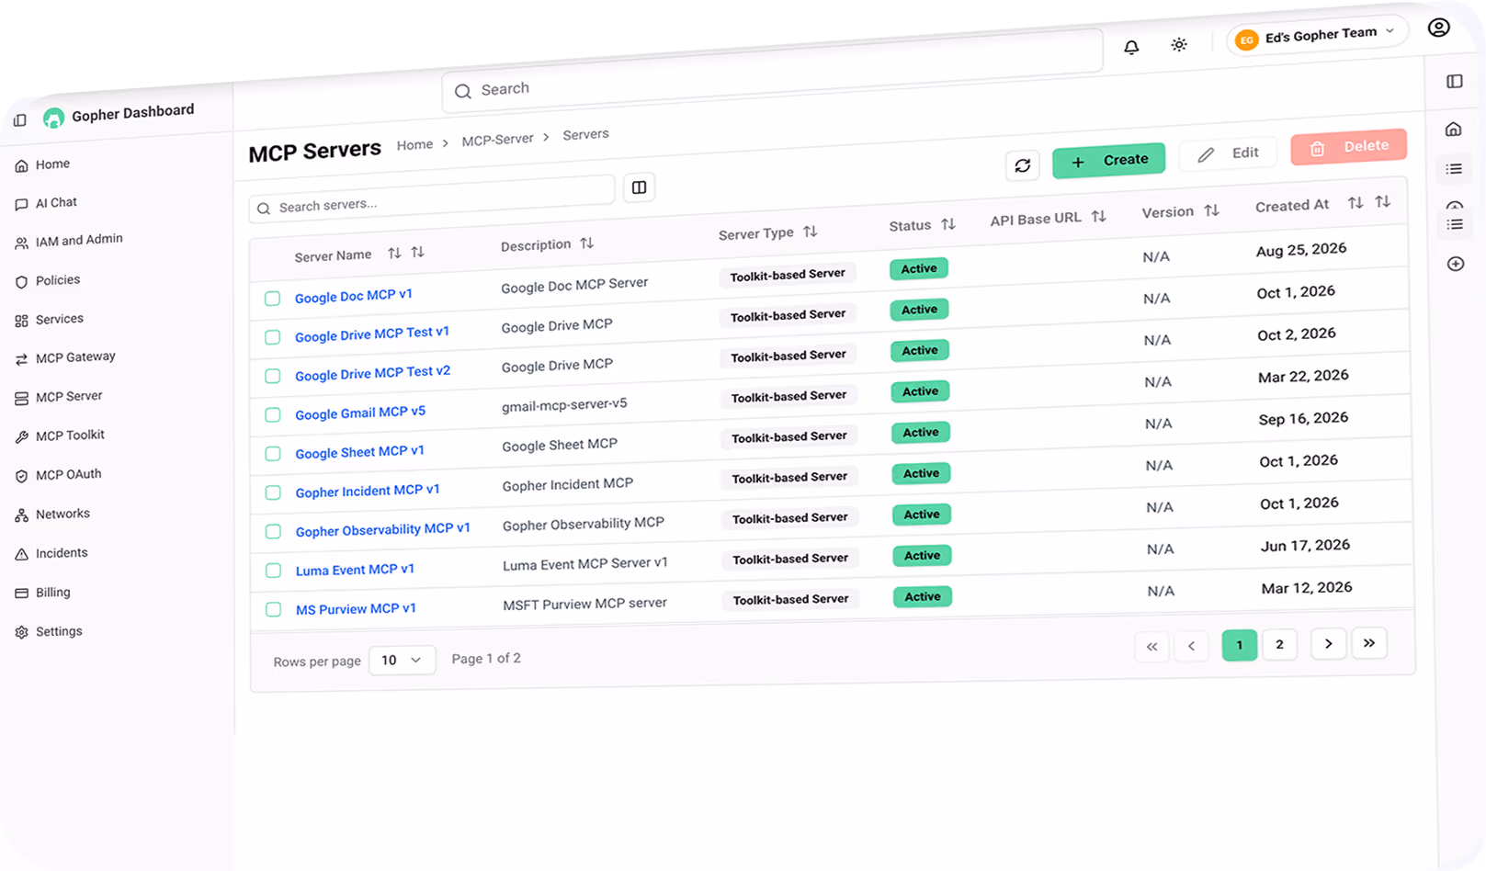Image resolution: width=1486 pixels, height=871 pixels.
Task: Click the Edit button
Action: pos(1229,153)
